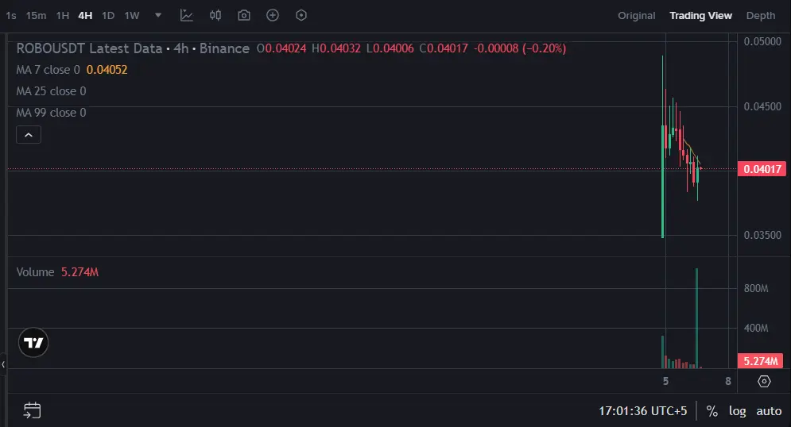
Task: Select the 4H interval
Action: [x=85, y=16]
